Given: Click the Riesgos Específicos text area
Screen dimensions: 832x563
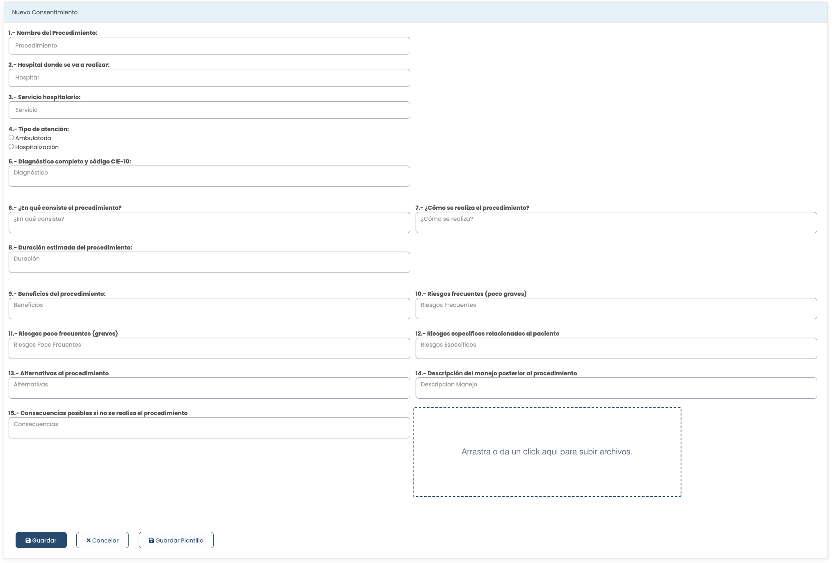Looking at the screenshot, I should pos(616,348).
